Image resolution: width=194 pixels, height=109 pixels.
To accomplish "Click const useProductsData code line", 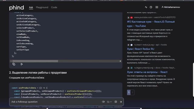I will (30, 88).
